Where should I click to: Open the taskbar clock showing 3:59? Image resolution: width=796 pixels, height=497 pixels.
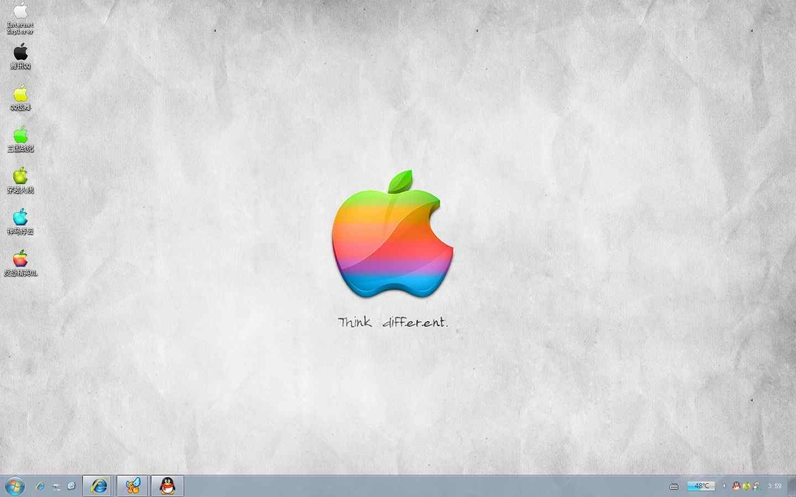774,486
